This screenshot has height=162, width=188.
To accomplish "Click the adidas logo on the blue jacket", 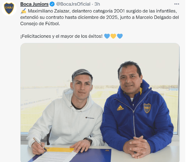I will click(x=120, y=108).
